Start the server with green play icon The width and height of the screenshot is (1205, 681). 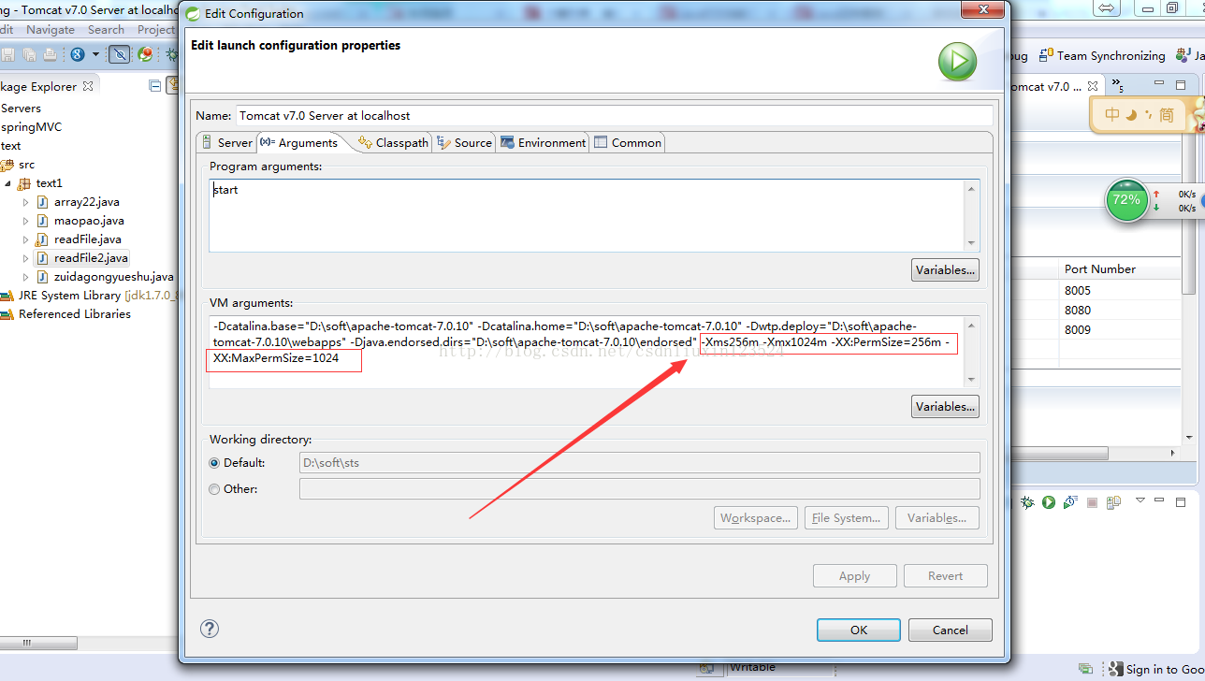[x=1049, y=502]
